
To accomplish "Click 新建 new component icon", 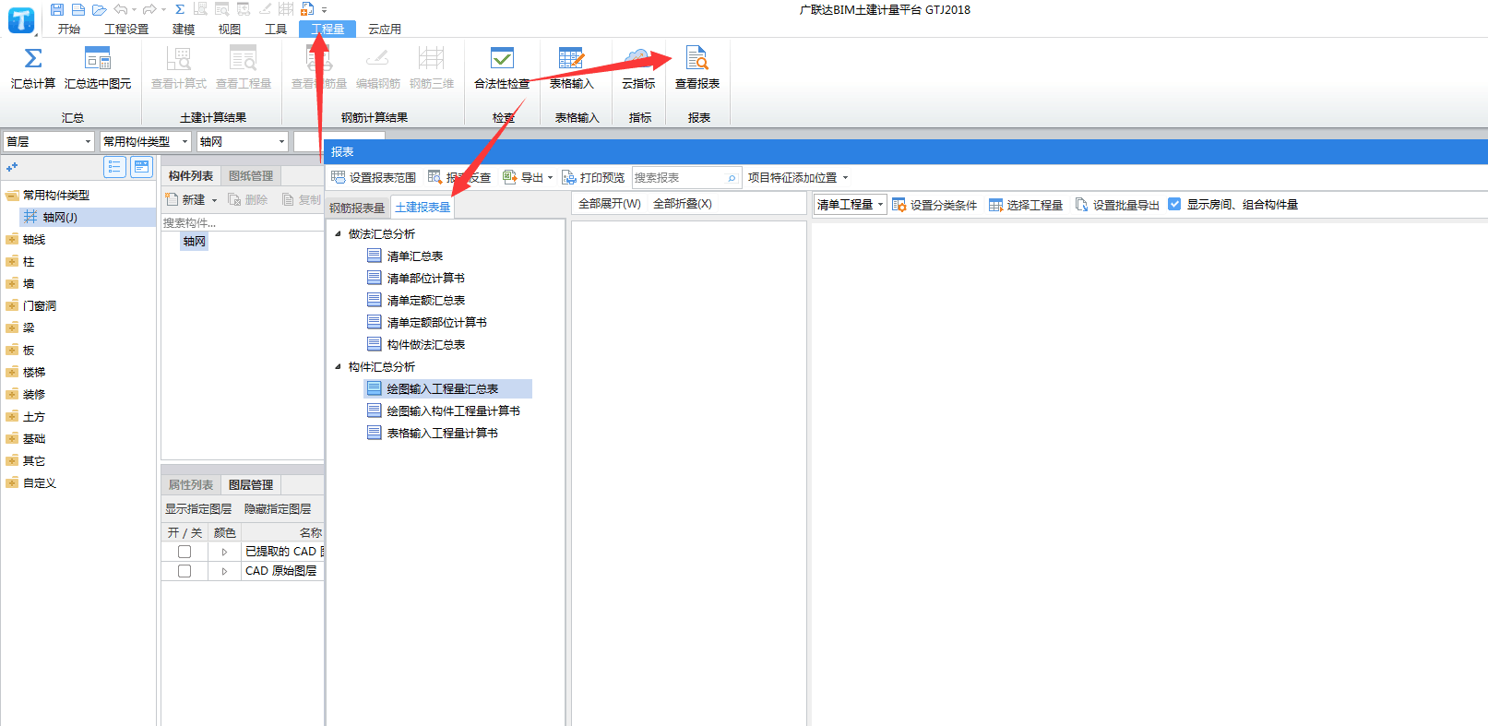I will pyautogui.click(x=172, y=199).
